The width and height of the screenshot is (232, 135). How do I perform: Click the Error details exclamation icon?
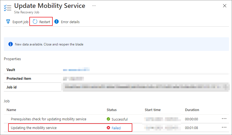click(x=57, y=22)
